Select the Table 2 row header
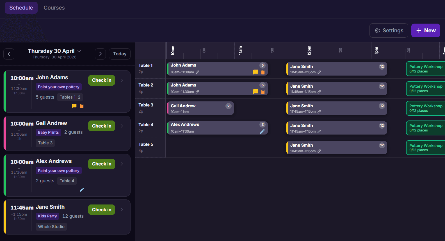The image size is (445, 241). pos(150,88)
